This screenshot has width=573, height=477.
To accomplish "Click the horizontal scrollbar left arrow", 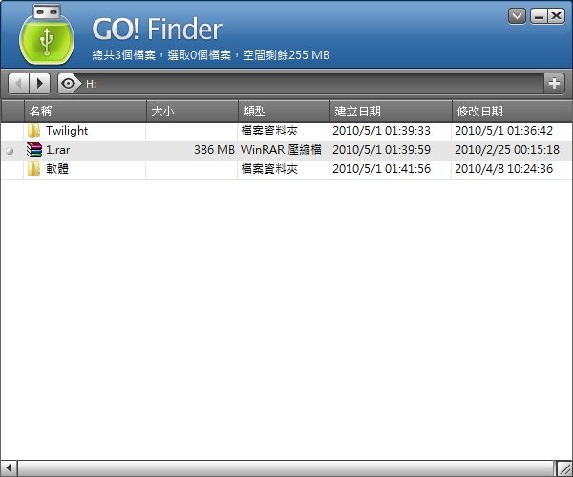I will click(x=9, y=468).
